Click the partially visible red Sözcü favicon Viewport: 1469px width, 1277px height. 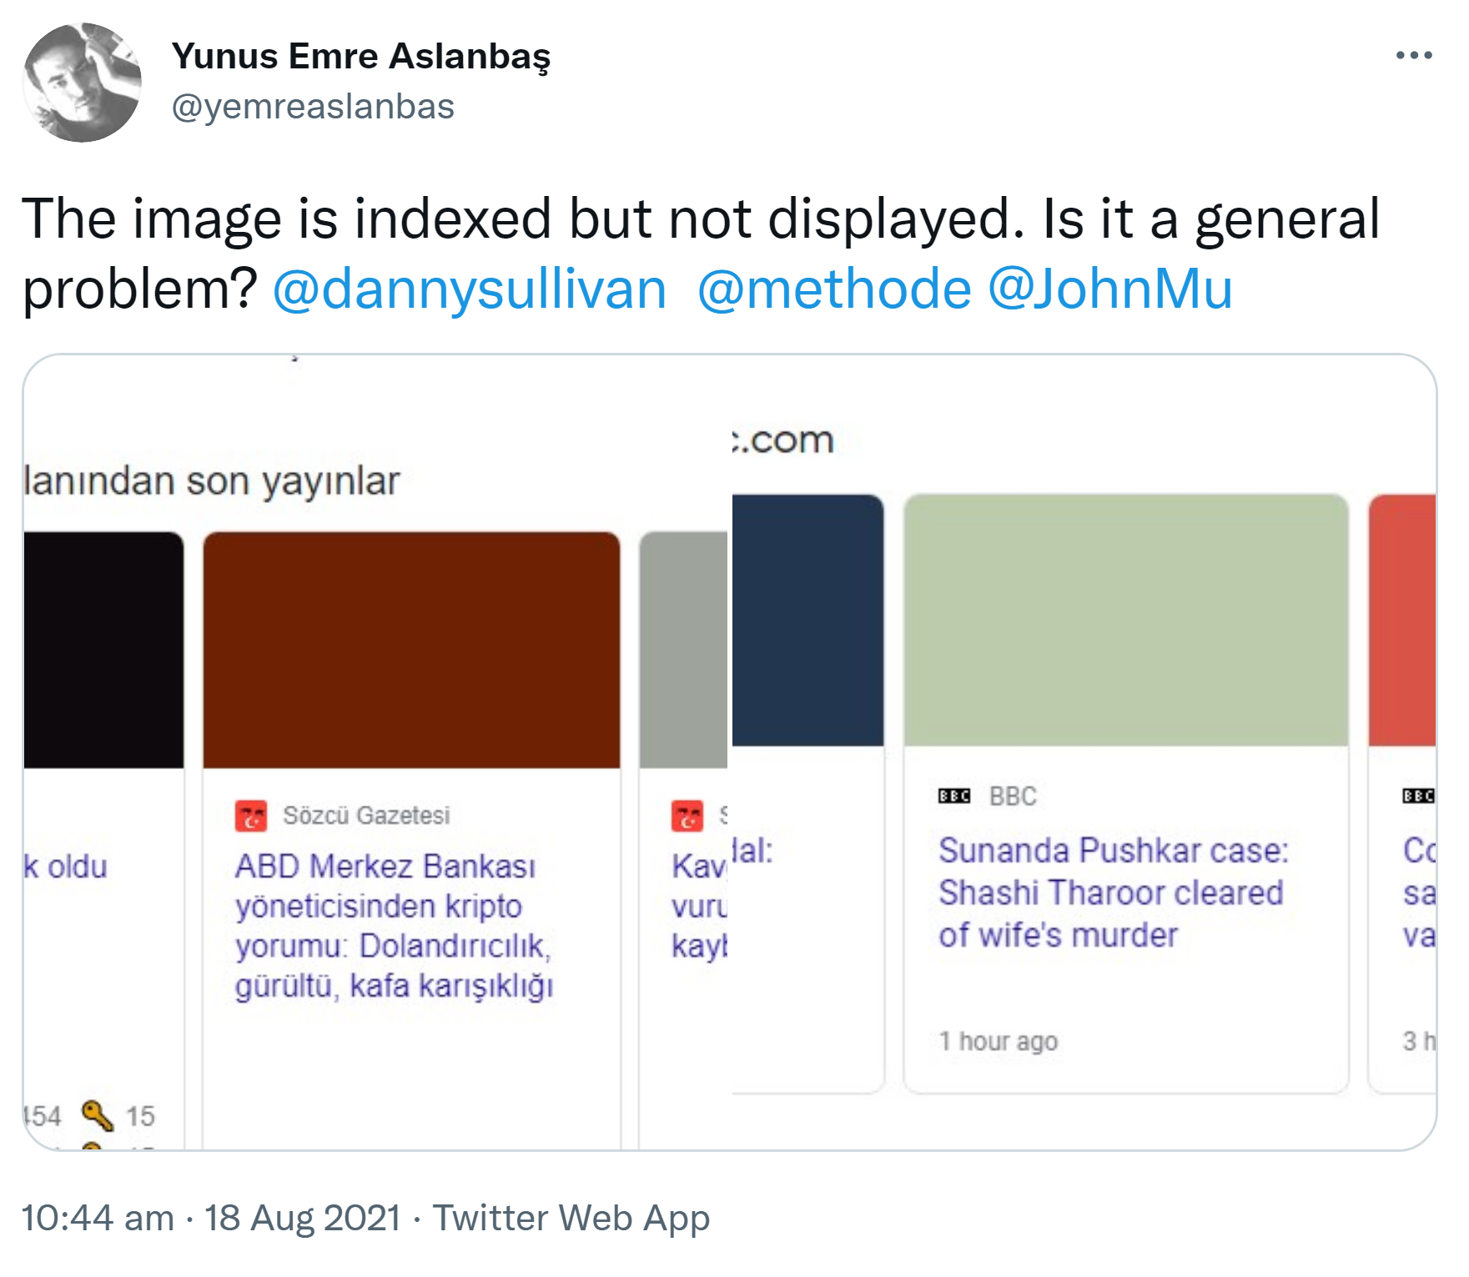point(687,816)
